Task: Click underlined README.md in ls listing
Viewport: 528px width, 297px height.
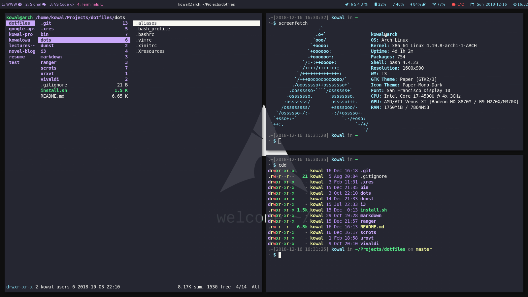Action: tap(372, 227)
